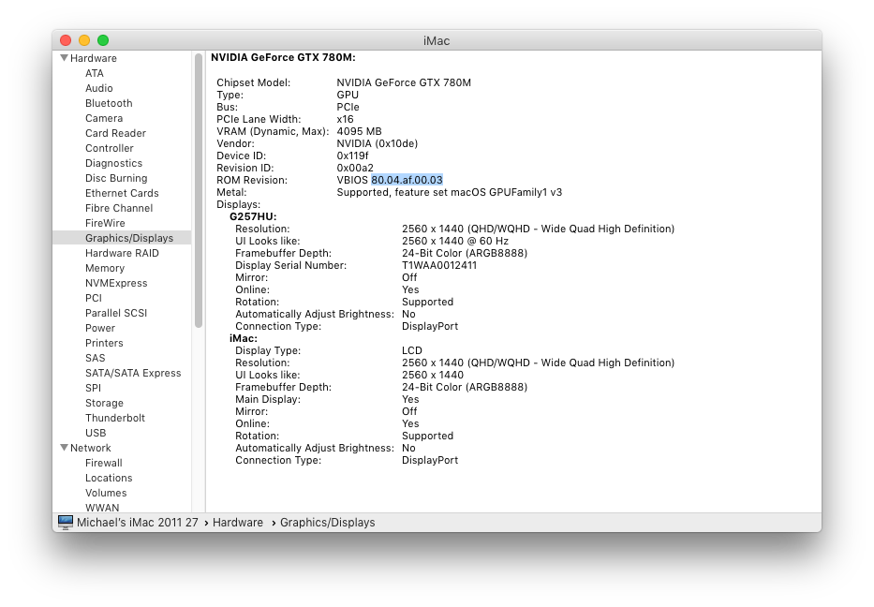Click the Vendor value NVIDIA (0x10de)
The image size is (874, 607).
378,144
